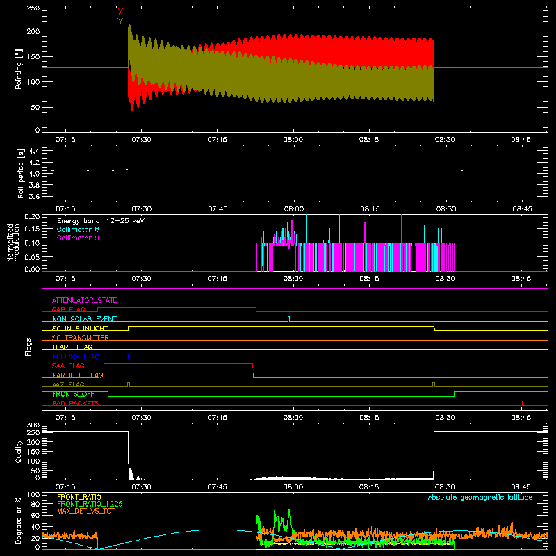Click the 07:45 label under Quality plot
Screen dimensions: 556x556
218,487
